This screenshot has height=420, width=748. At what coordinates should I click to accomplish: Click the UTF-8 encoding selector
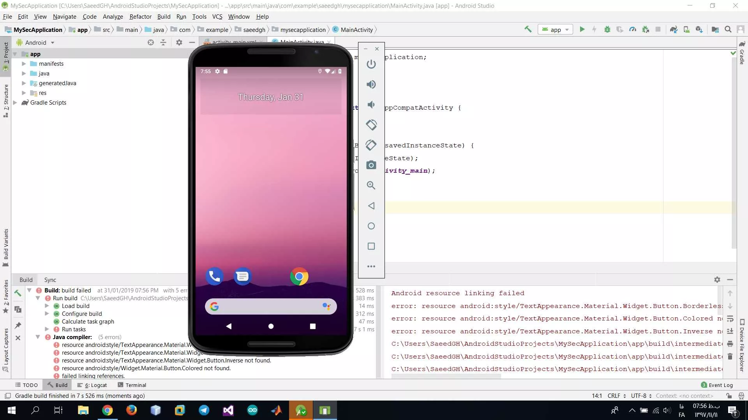pos(641,396)
